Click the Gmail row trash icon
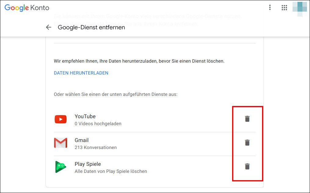 click(247, 143)
